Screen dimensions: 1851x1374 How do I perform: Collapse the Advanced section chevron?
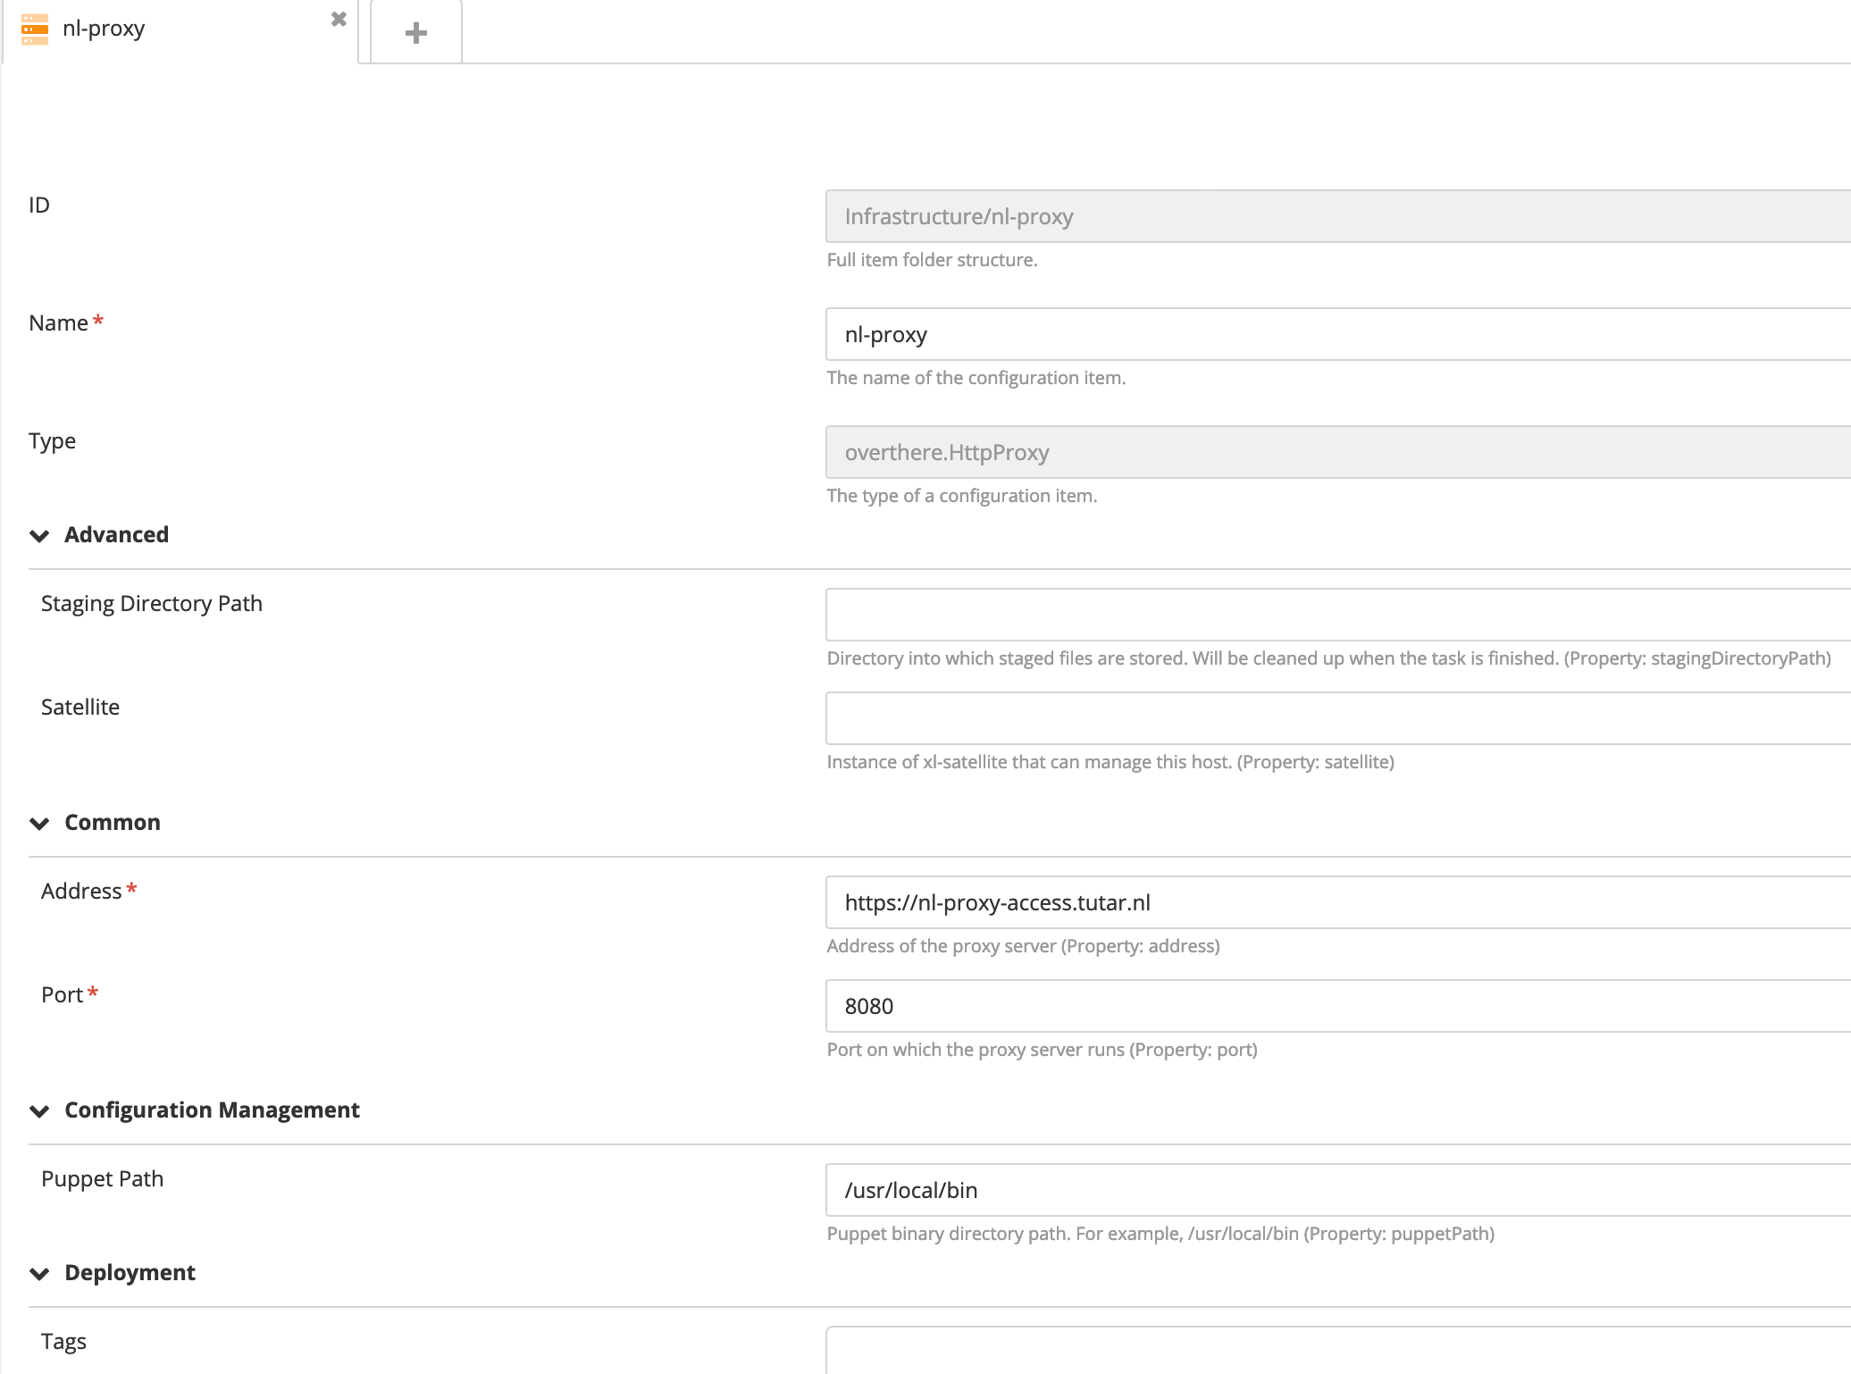pos(39,536)
